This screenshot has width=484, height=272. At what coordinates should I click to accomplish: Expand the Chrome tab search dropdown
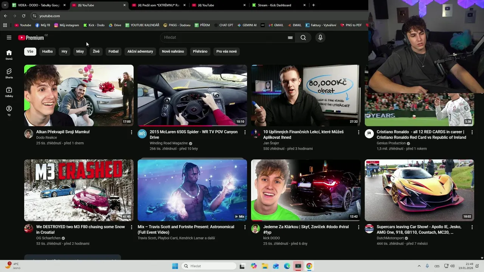coord(5,5)
